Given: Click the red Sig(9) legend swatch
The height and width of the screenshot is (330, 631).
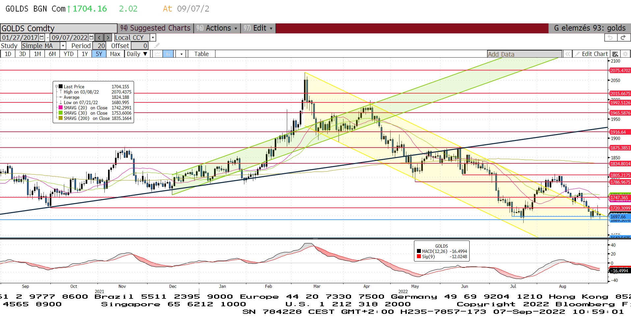Looking at the screenshot, I should pyautogui.click(x=419, y=257).
